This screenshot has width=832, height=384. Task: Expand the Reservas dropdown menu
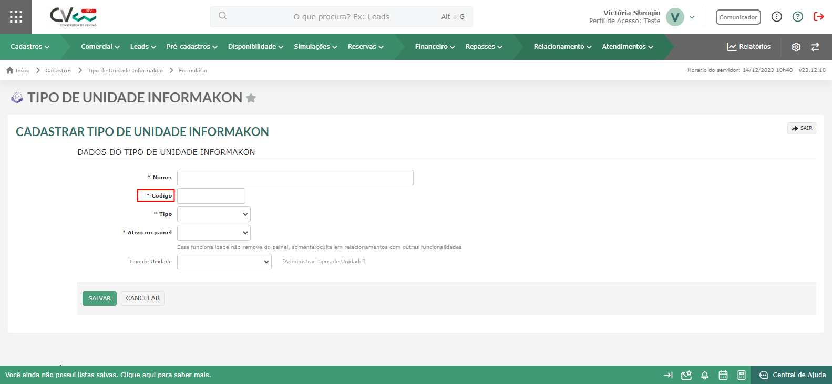point(365,47)
